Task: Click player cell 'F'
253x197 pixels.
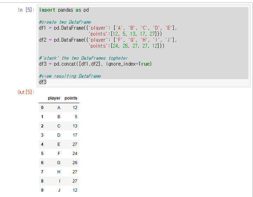Action: click(59, 154)
